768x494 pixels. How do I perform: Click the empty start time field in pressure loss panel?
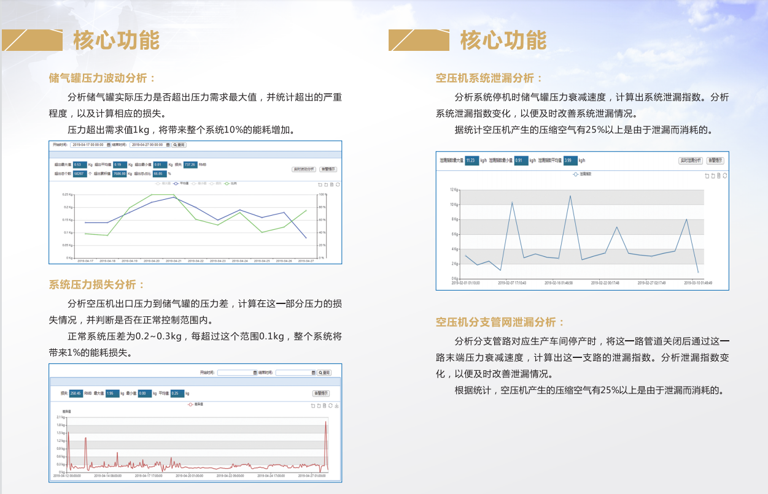tap(235, 373)
